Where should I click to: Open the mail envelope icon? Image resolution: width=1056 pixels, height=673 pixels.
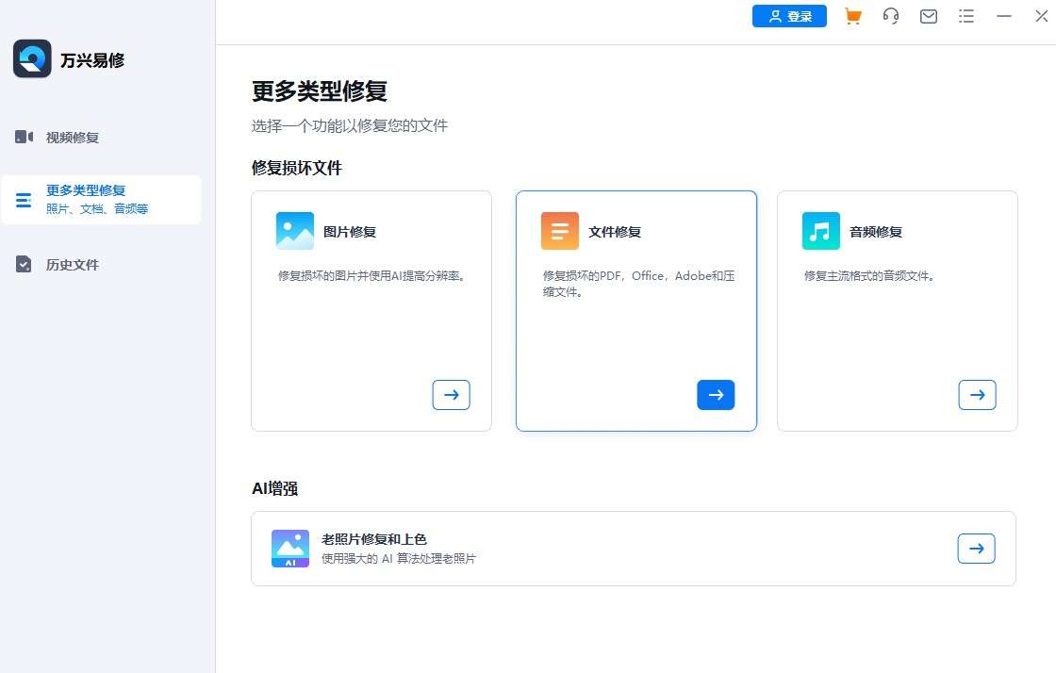(929, 16)
